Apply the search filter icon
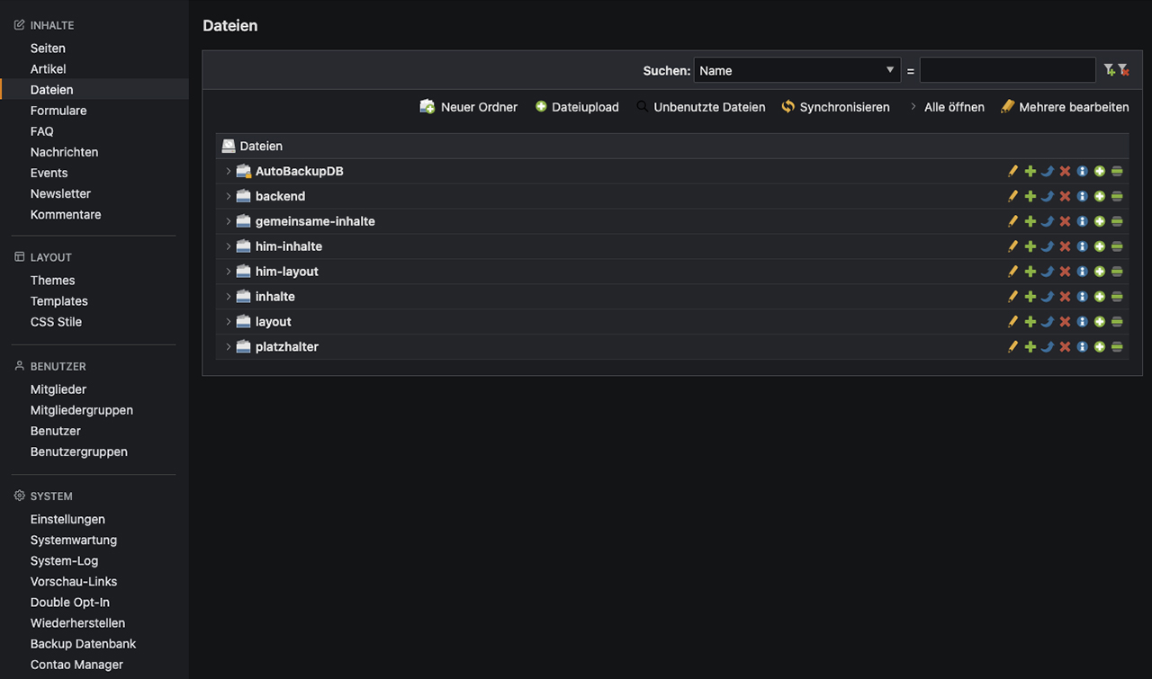 1110,70
